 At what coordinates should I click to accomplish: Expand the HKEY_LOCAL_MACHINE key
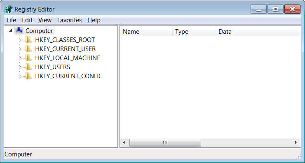20,58
